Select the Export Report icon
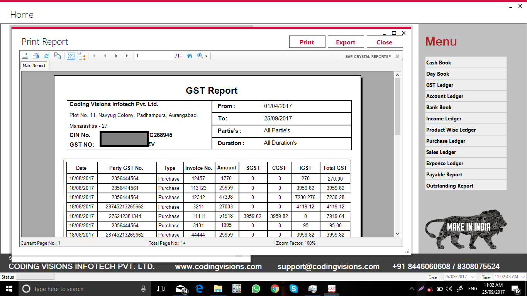527x296 pixels. coord(25,56)
